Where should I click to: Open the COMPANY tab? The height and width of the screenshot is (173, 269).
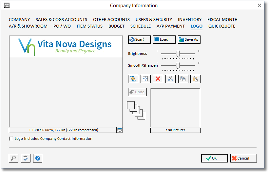coord(19,20)
